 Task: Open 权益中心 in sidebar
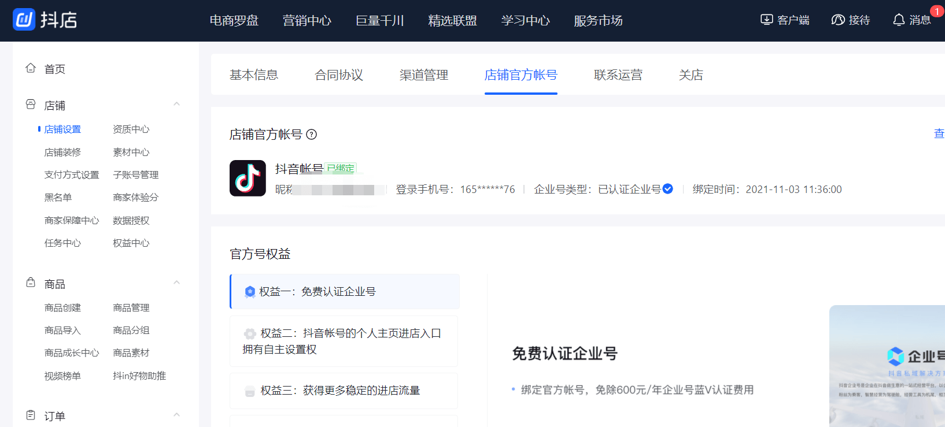[x=131, y=243]
